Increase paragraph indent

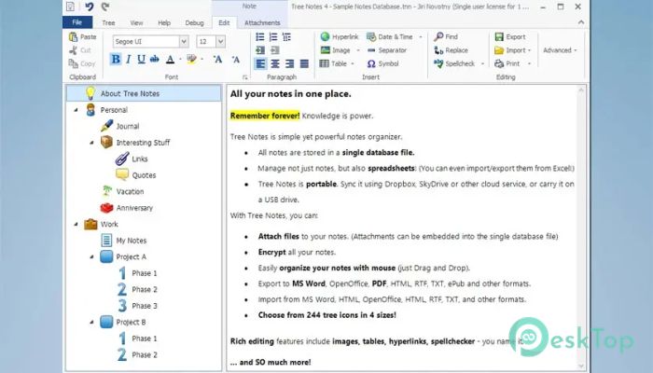pos(260,50)
